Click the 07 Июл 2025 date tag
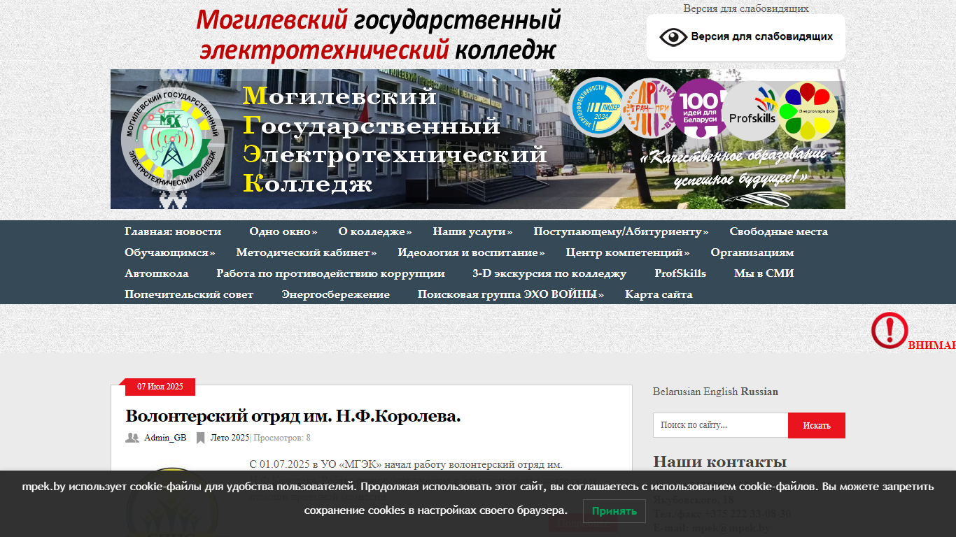Viewport: 956px width, 537px height. pos(160,387)
